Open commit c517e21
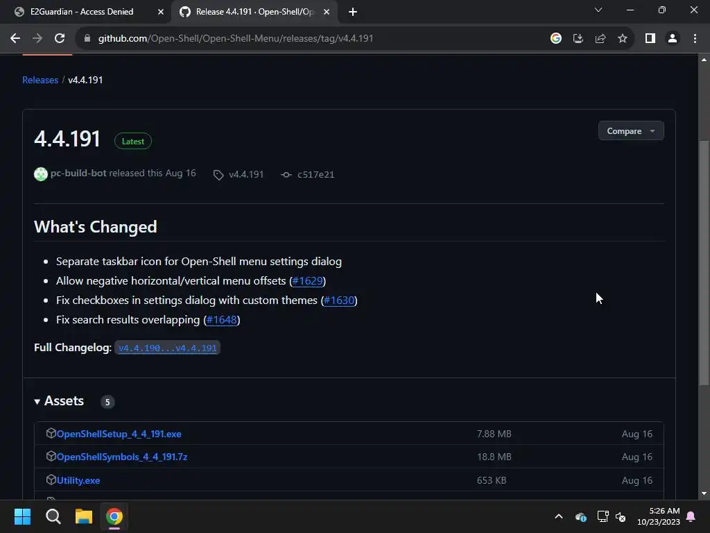This screenshot has width=710, height=533. 315,174
